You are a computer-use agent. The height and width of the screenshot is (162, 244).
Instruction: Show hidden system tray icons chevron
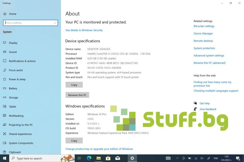177,158
